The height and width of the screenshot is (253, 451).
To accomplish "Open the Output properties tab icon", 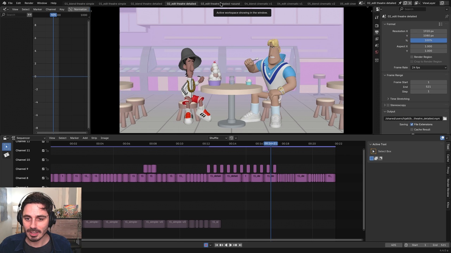I will [377, 32].
